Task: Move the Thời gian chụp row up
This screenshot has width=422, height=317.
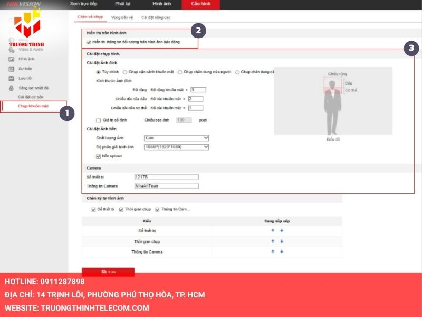Action: 273,241
